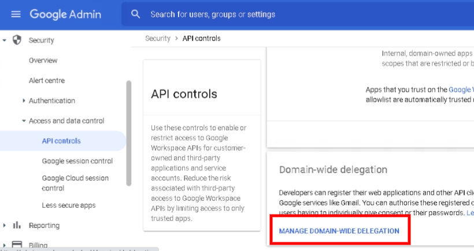Open Billing in the sidebar
Image resolution: width=474 pixels, height=251 pixels.
(x=38, y=245)
